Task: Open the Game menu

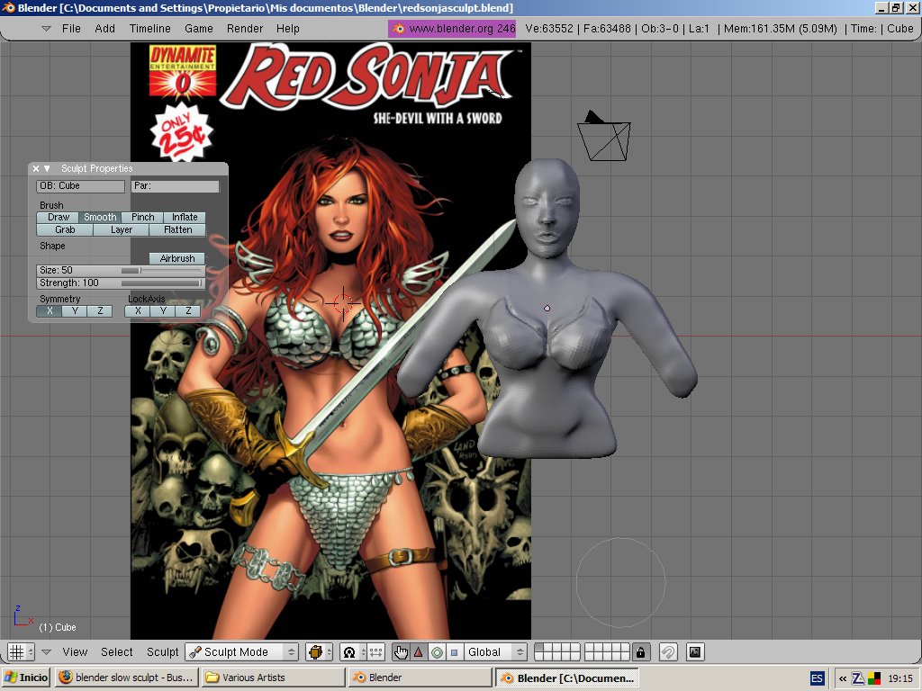Action: pyautogui.click(x=199, y=28)
